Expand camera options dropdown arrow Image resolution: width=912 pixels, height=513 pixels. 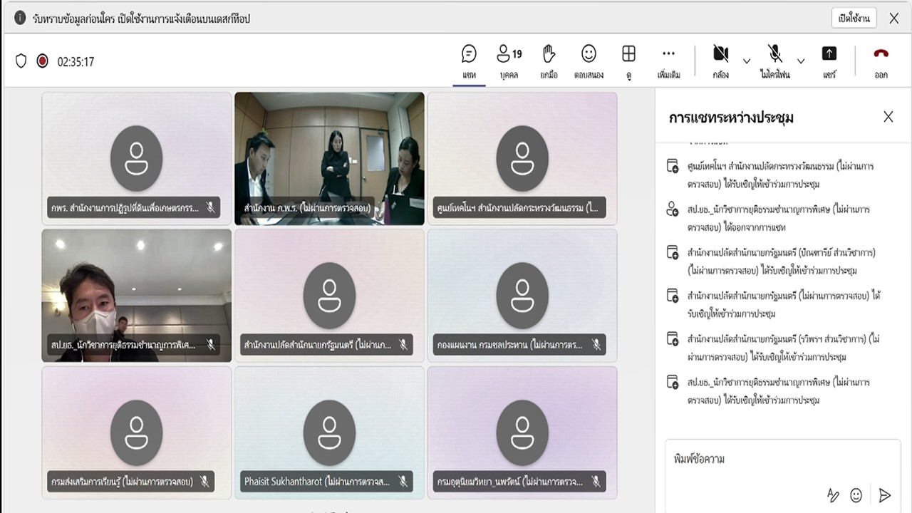click(747, 61)
